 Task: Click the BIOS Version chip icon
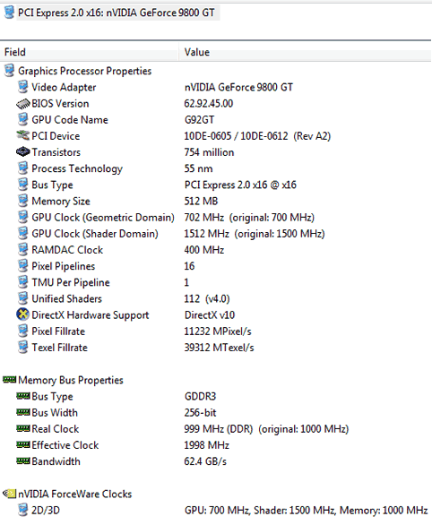click(x=22, y=103)
